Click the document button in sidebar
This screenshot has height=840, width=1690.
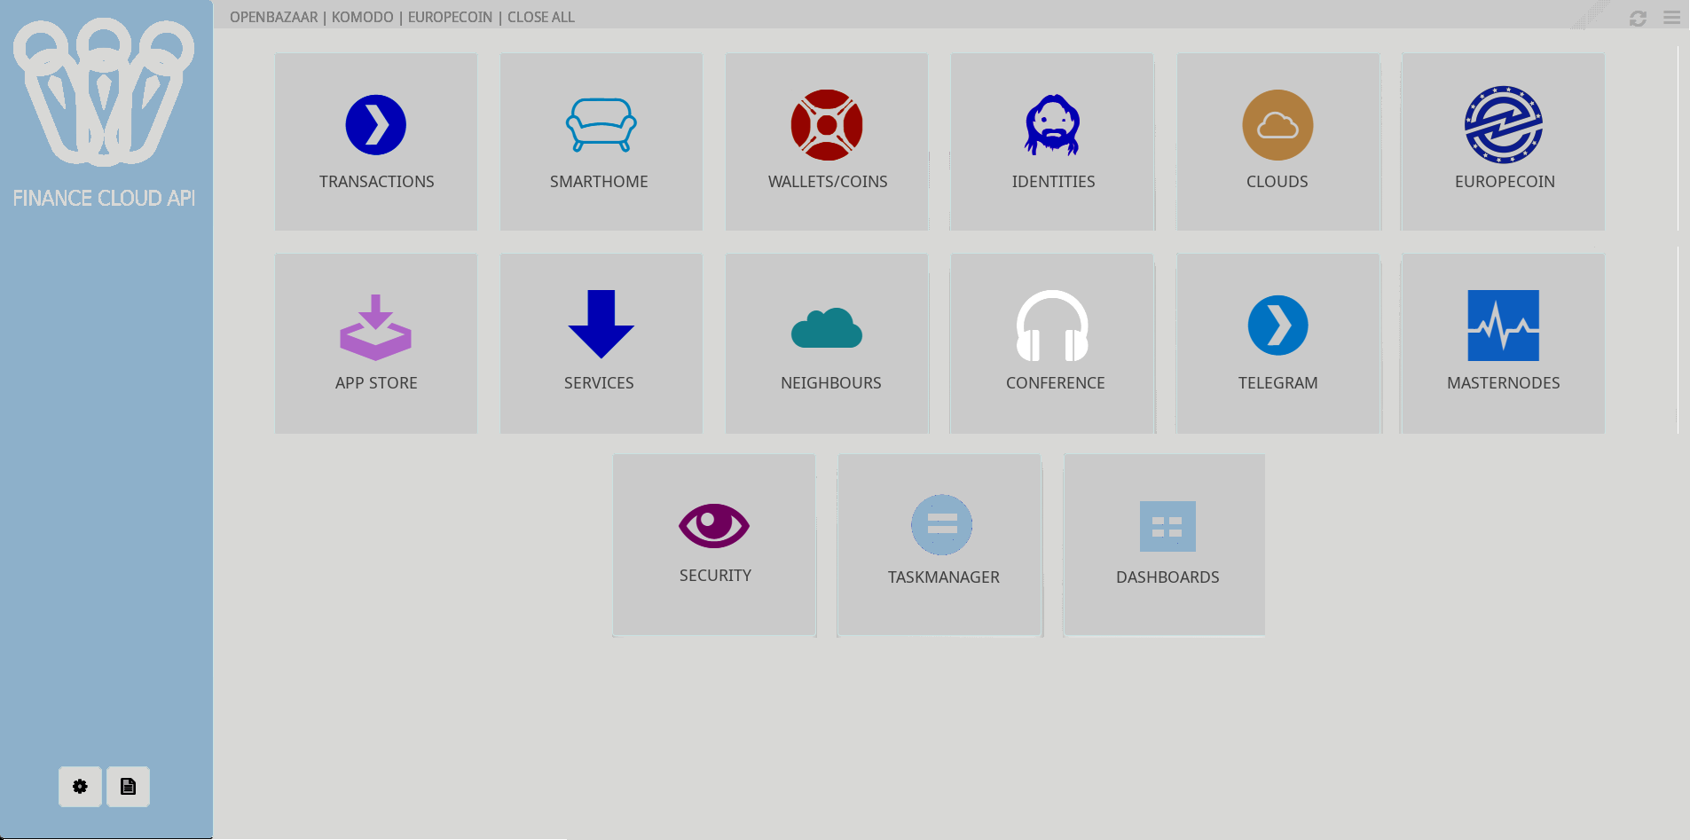(129, 787)
